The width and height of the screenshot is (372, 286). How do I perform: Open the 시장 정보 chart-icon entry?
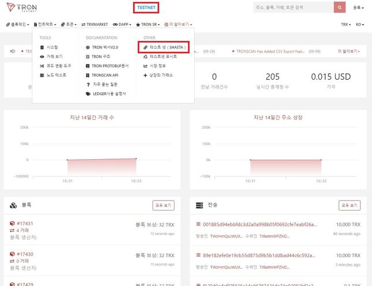(x=154, y=66)
